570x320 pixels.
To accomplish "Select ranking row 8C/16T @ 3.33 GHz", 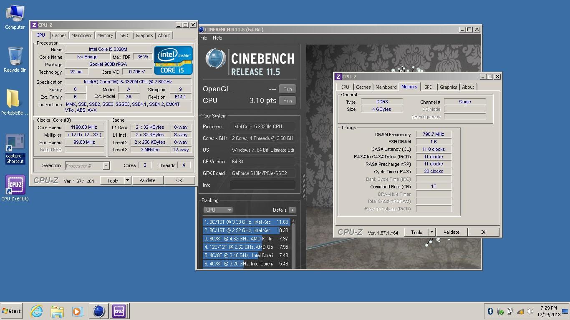I will 246,222.
